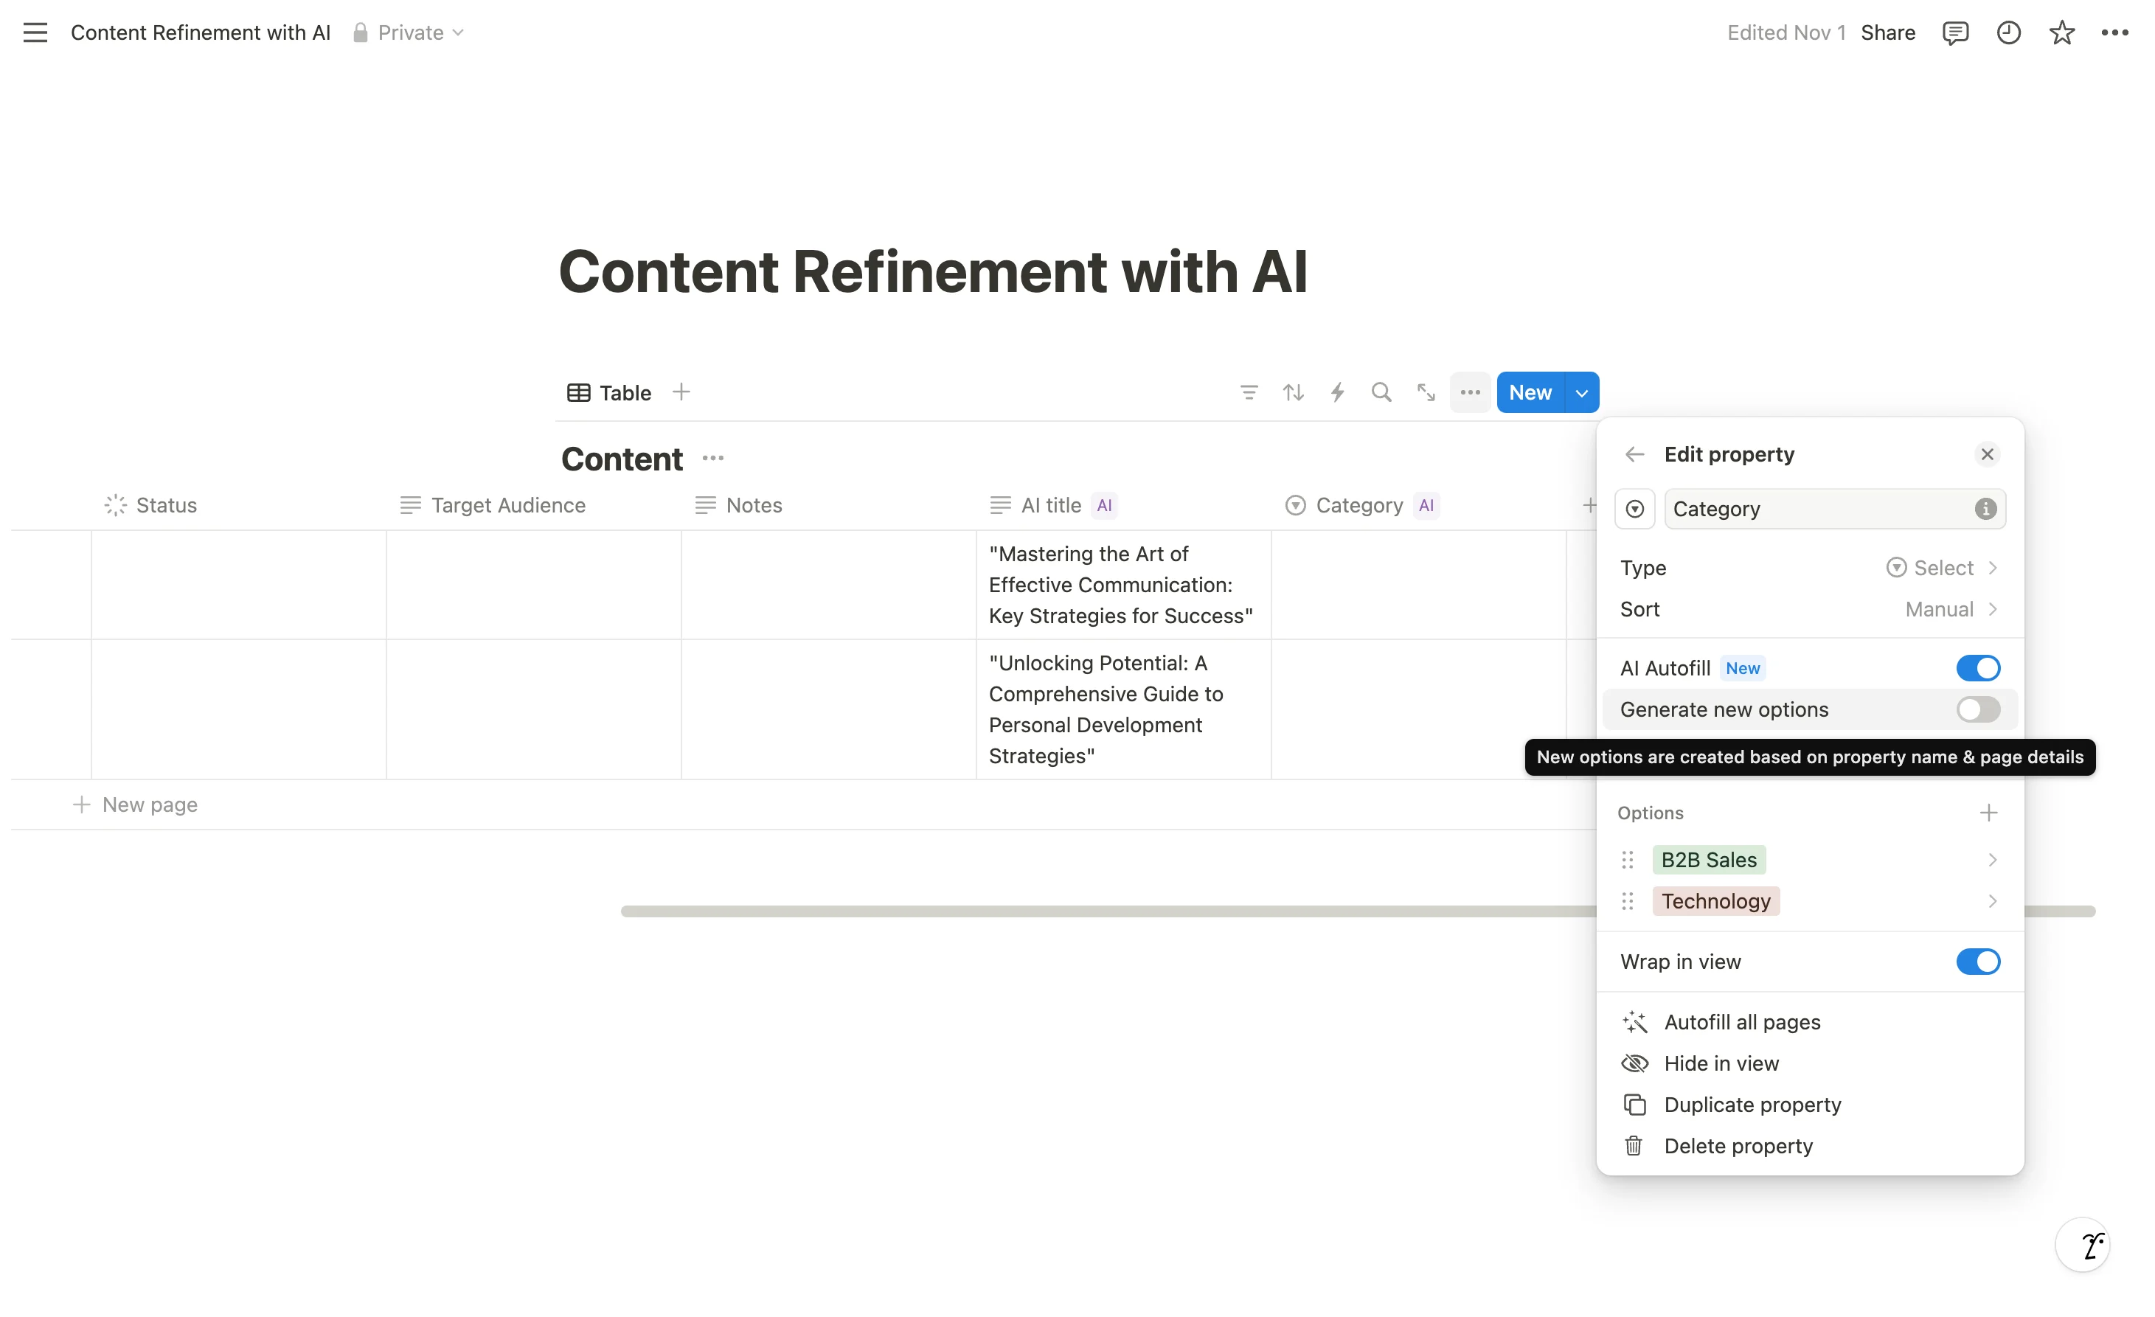Open Private sharing dropdown
The height and width of the screenshot is (1317, 2155).
[x=409, y=32]
